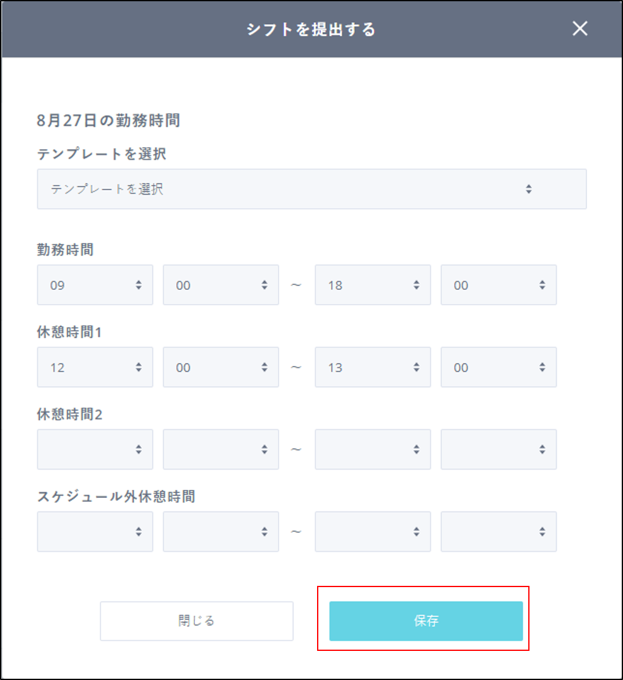The image size is (623, 680).
Task: Select 休憩時間2 start minute dropdown
Action: click(x=220, y=449)
